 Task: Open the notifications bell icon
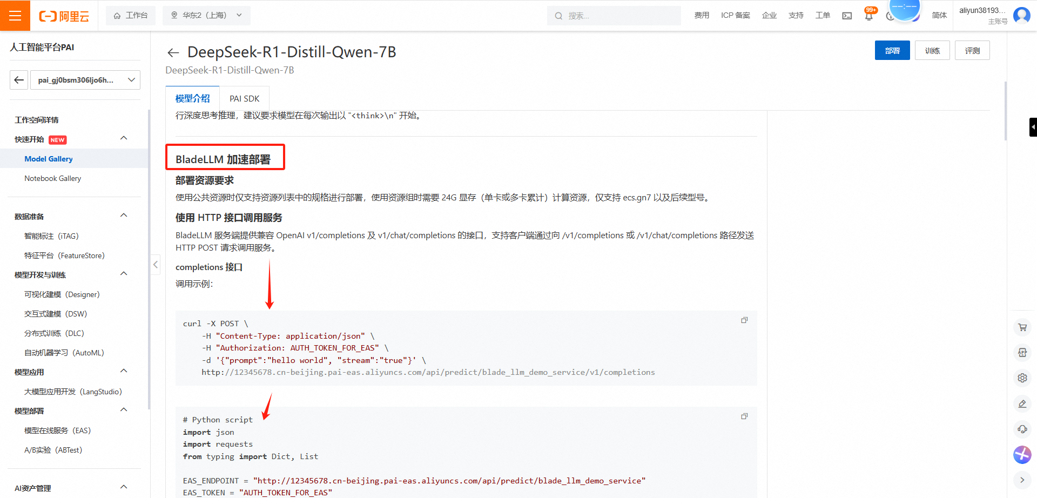869,16
